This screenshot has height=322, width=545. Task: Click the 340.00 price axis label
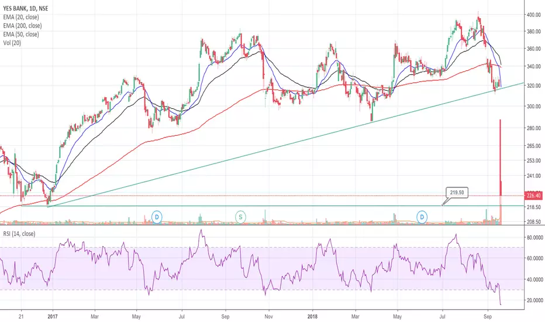tap(534, 67)
